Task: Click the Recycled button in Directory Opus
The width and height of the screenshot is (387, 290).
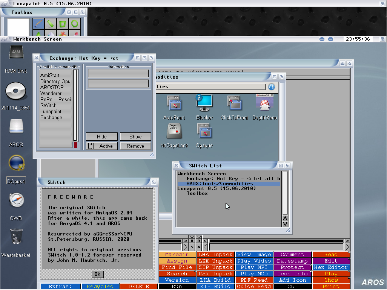Action: click(100, 287)
